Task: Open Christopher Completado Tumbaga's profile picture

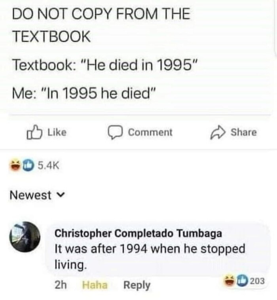Action: 25,237
